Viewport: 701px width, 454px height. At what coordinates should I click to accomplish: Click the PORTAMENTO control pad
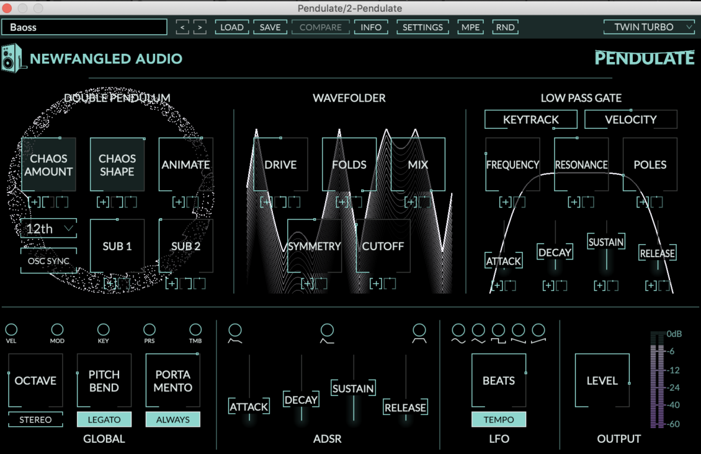(x=173, y=380)
